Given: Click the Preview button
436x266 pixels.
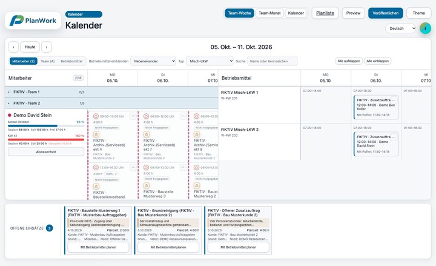Looking at the screenshot, I should [353, 13].
